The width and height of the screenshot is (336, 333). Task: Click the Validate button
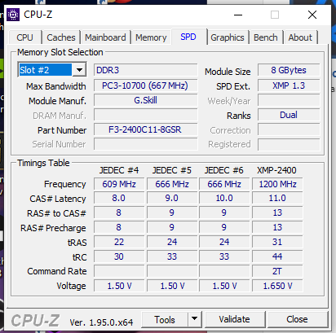coord(235,319)
